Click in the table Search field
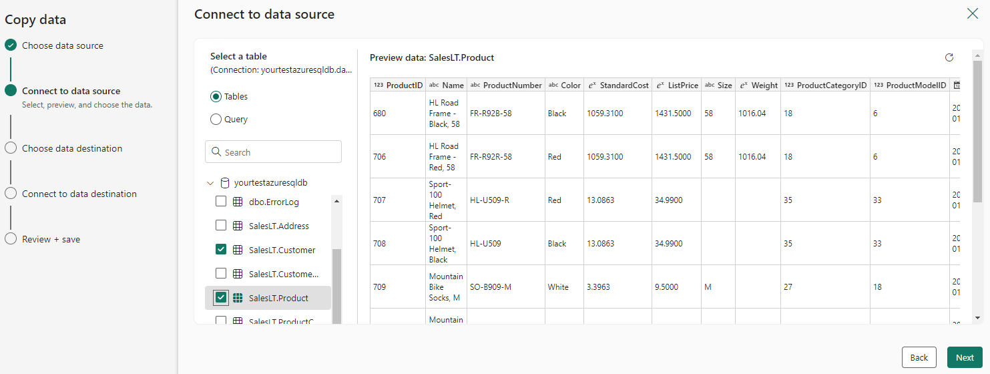 (x=273, y=152)
